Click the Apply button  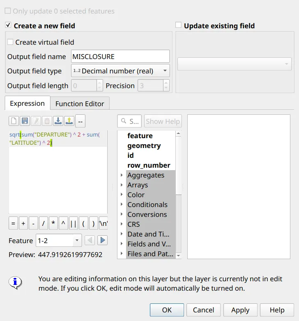pos(240,310)
